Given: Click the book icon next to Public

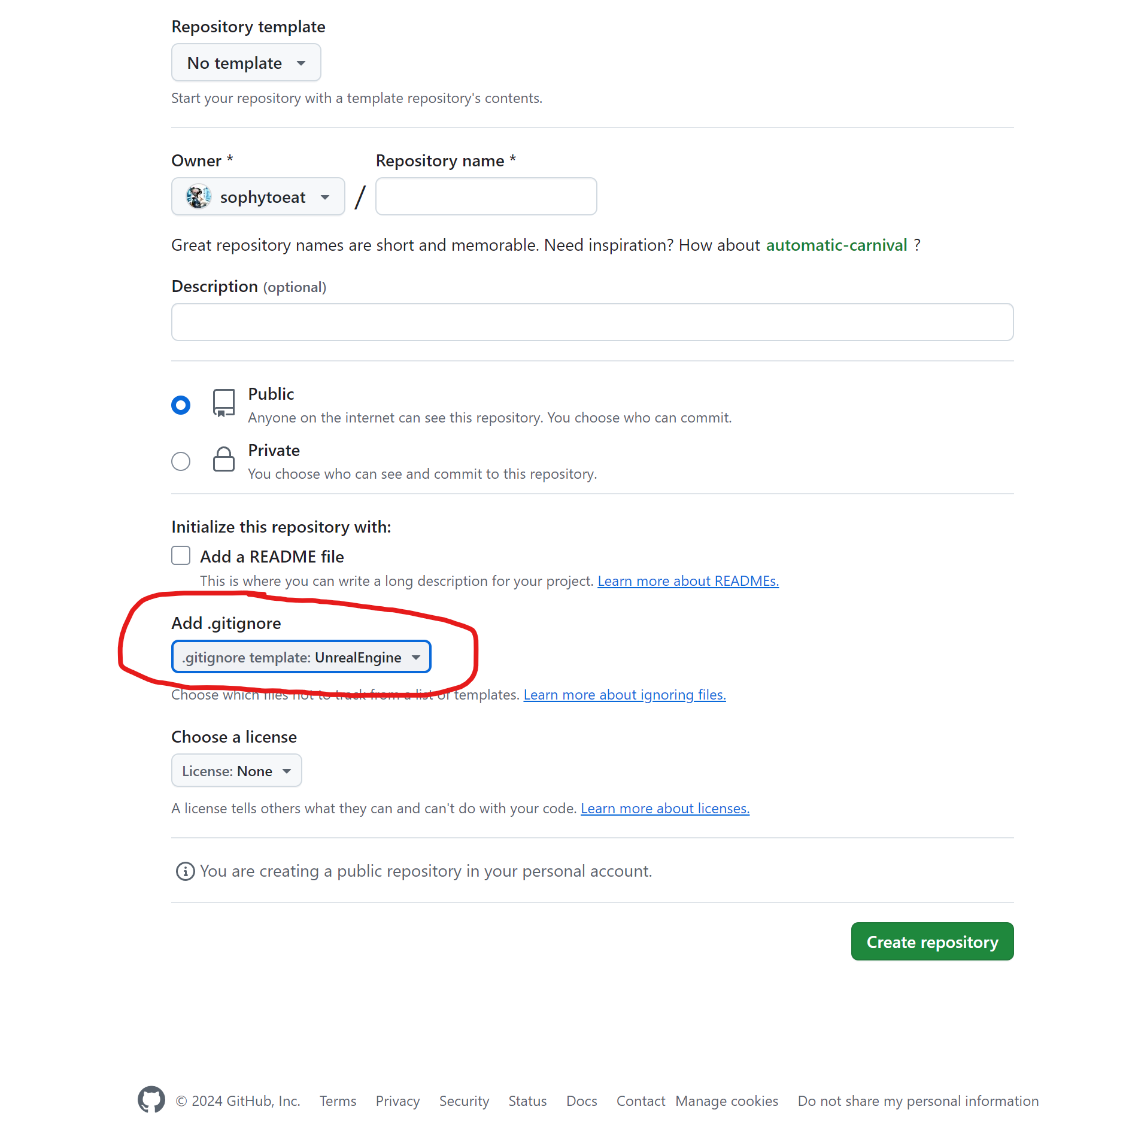Looking at the screenshot, I should (x=223, y=403).
